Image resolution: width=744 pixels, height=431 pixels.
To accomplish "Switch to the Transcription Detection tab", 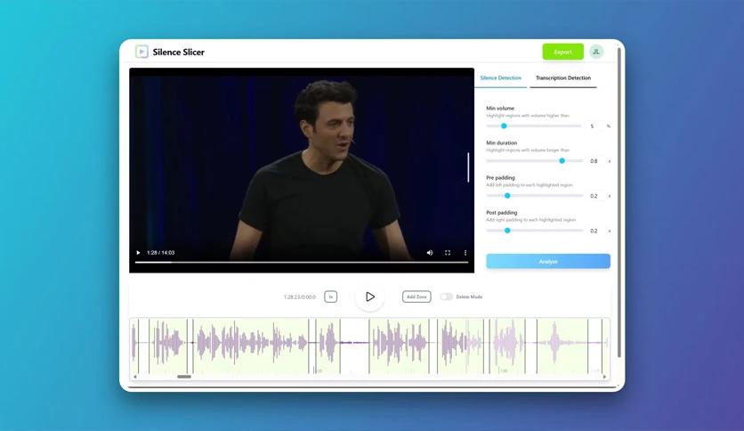I will (562, 78).
